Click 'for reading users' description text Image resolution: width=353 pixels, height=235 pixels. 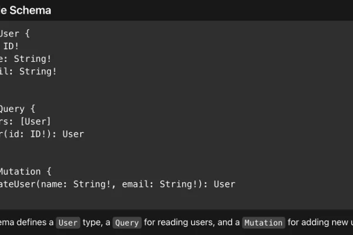tap(179, 222)
